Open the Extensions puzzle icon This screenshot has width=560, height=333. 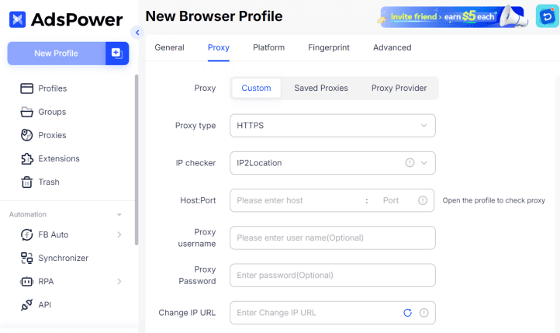pos(26,158)
